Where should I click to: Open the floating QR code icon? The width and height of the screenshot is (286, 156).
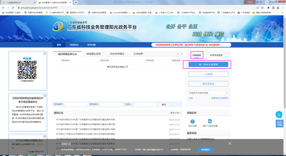click(279, 123)
